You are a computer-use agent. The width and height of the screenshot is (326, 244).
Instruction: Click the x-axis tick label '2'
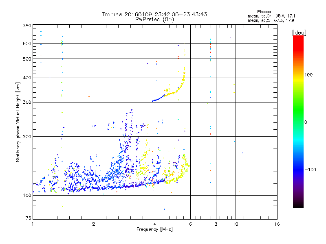[94, 224]
